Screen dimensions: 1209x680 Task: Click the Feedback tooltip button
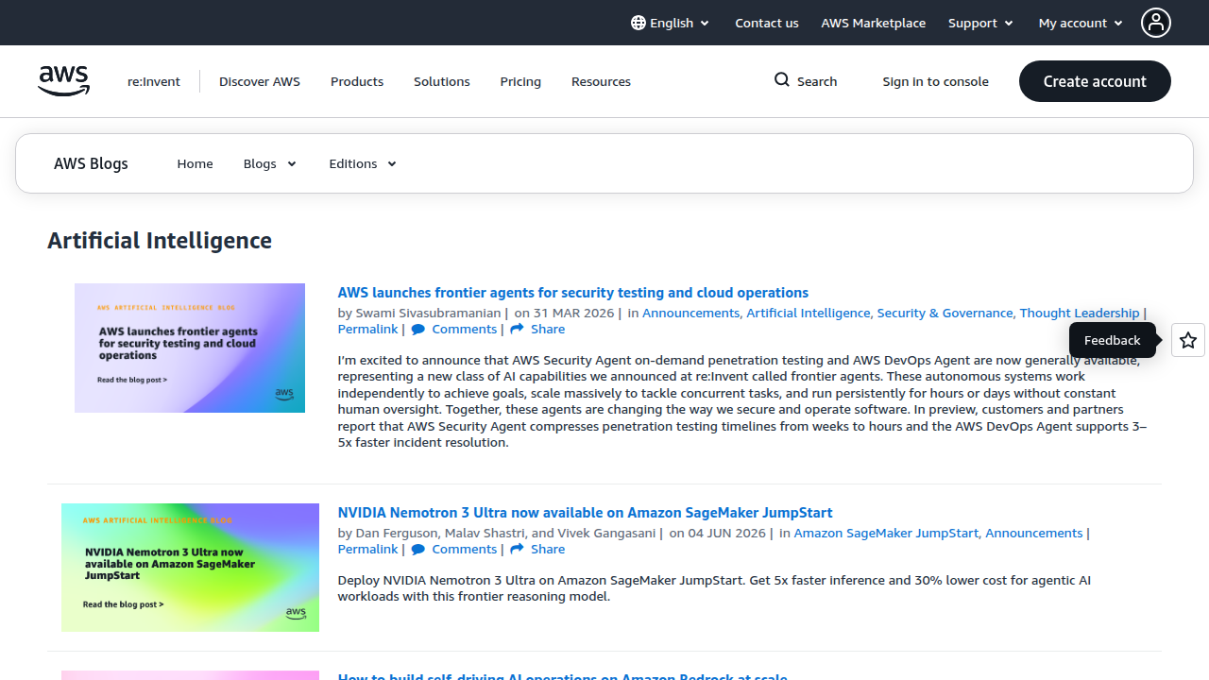pyautogui.click(x=1112, y=340)
